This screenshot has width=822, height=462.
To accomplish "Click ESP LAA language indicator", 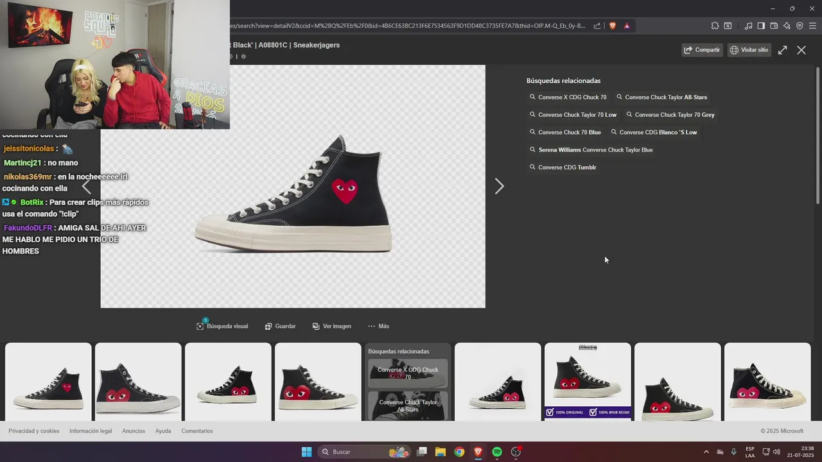I will click(x=750, y=452).
